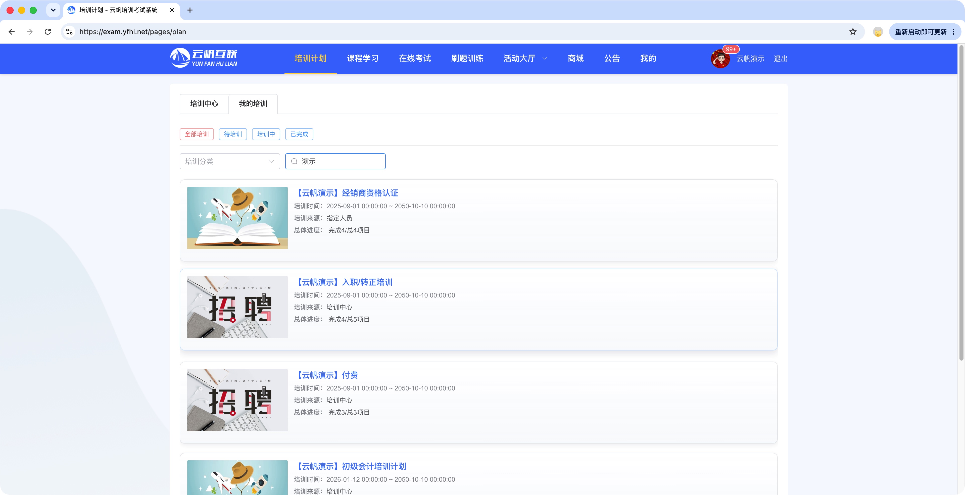Click the 经销商资格认证 book thumbnail
The image size is (965, 495).
237,218
